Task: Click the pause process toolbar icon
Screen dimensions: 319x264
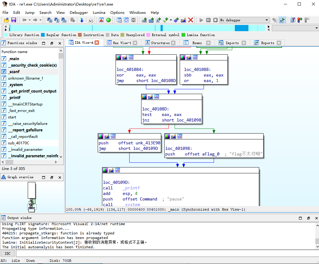Action: (208, 20)
